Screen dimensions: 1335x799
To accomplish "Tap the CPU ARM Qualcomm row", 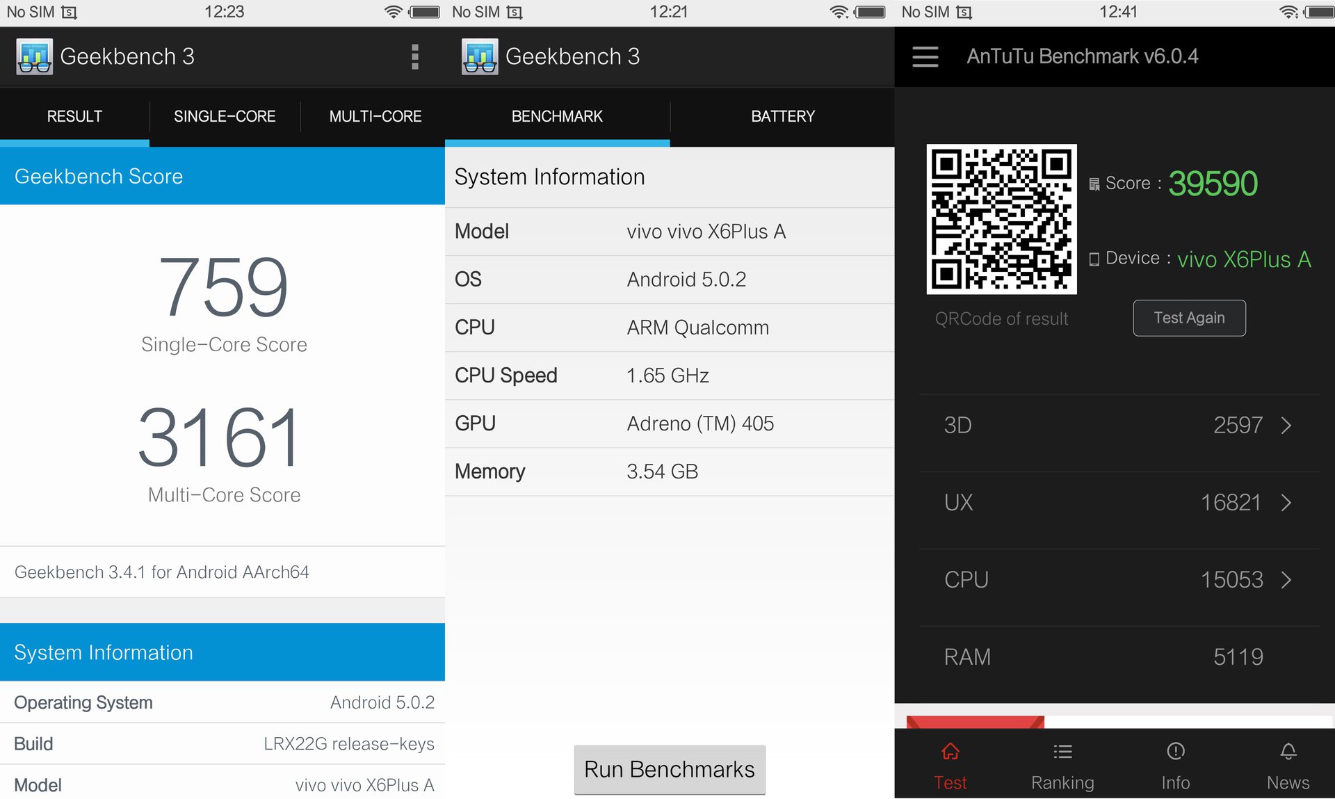I will (670, 328).
